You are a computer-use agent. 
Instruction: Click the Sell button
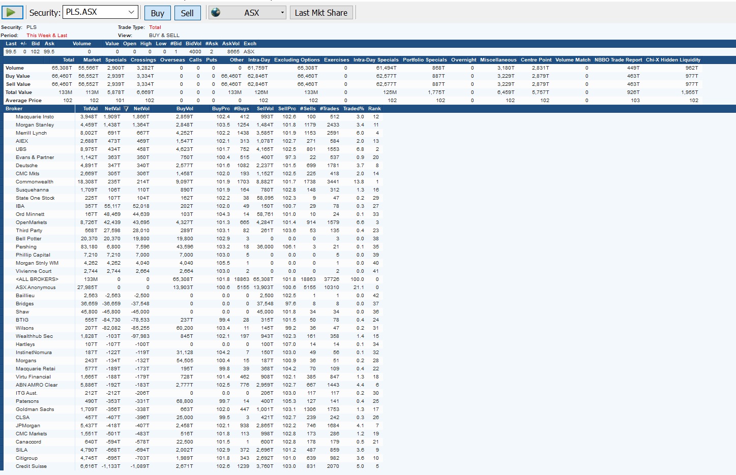(x=187, y=13)
